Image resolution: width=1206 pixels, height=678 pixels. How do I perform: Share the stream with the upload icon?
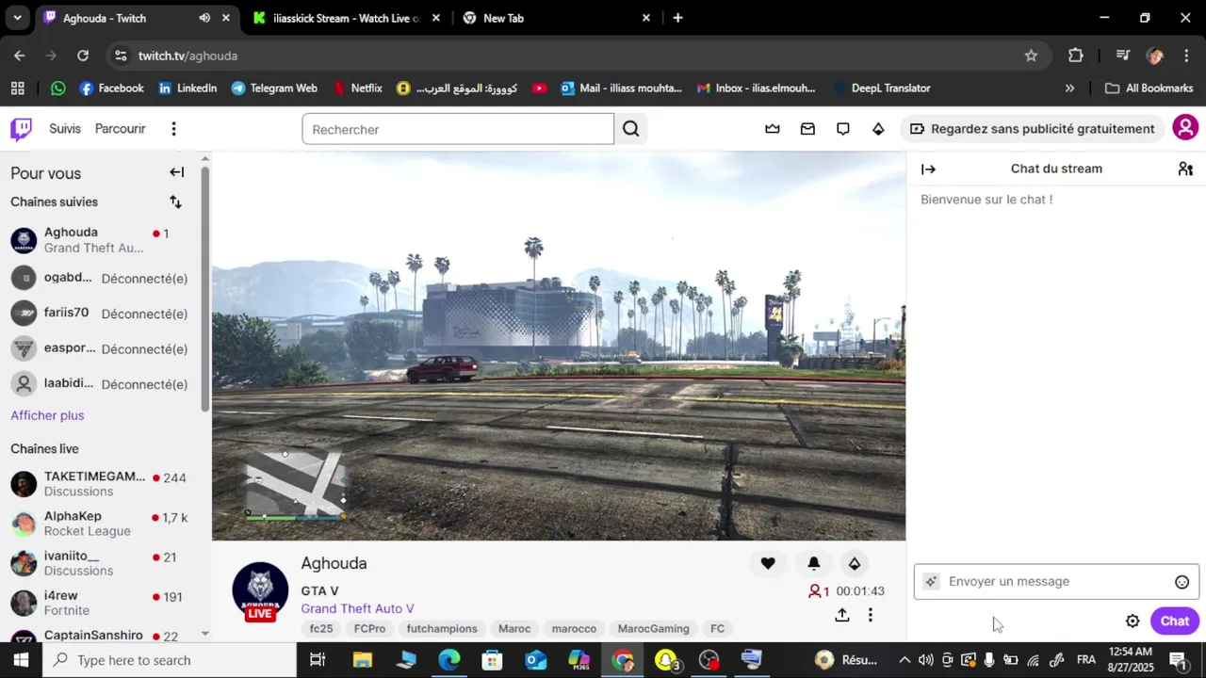pos(842,615)
